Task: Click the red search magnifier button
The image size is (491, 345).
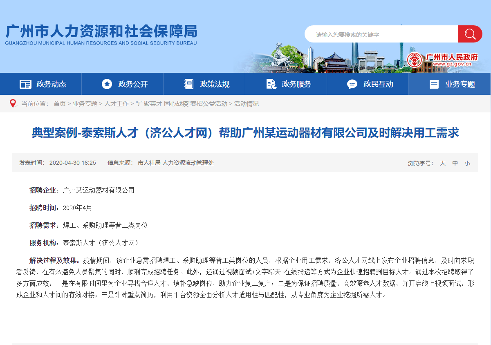Action: tap(470, 34)
